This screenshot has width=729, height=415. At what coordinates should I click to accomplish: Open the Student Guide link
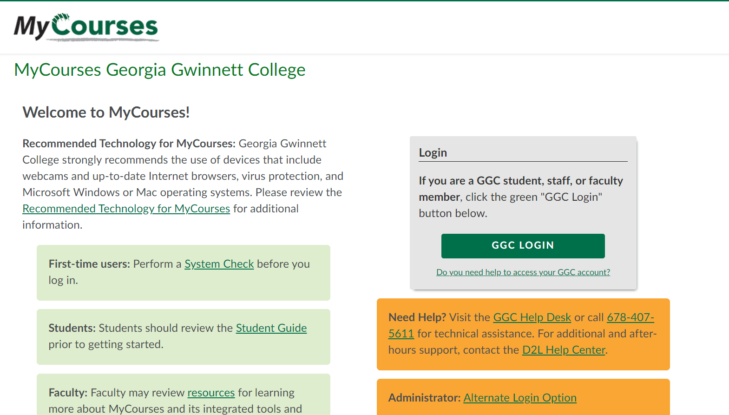pos(271,328)
